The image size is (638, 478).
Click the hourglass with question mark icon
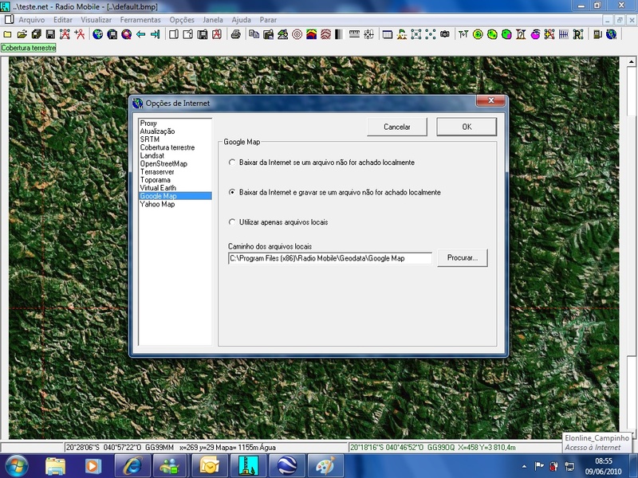tap(521, 34)
